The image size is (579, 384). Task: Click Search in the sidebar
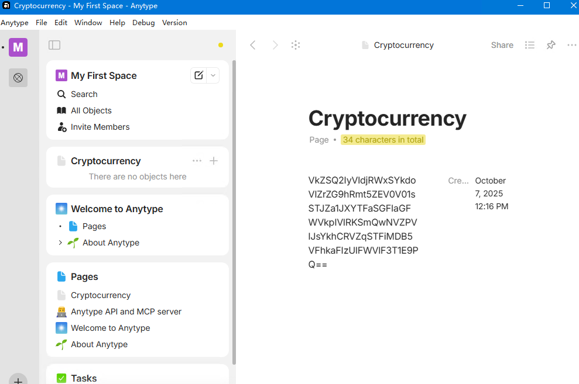[84, 94]
